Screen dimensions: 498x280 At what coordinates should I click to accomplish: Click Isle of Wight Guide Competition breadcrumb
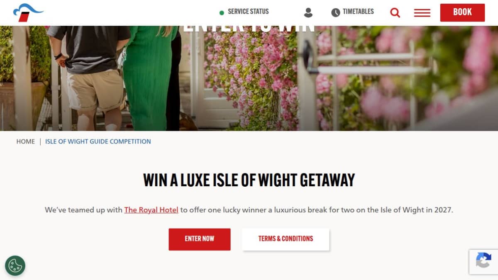(98, 141)
